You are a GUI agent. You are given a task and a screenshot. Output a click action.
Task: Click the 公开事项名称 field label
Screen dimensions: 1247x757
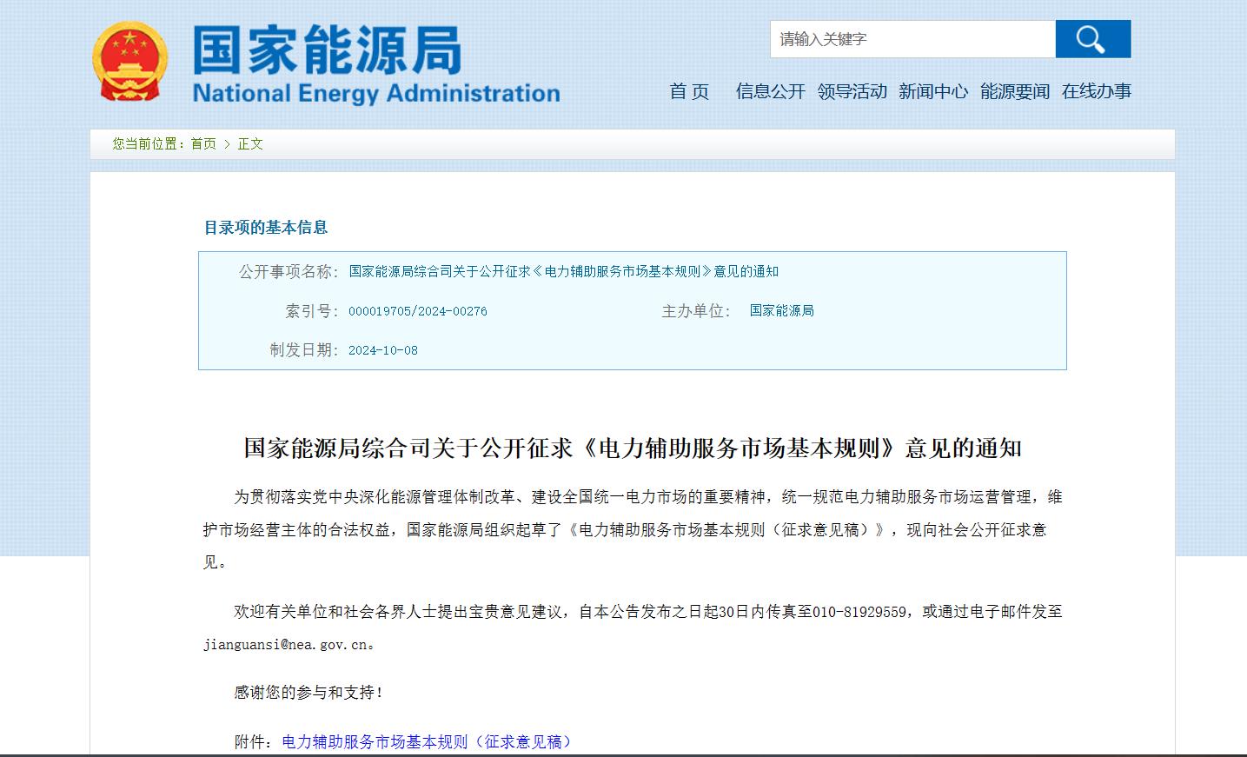coord(289,272)
